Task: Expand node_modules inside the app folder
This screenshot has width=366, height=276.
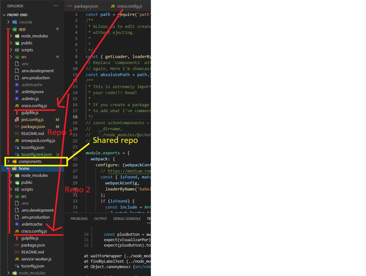Action: (x=11, y=36)
